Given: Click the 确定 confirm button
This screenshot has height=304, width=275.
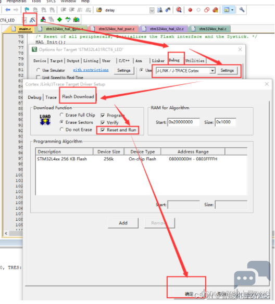Looking at the screenshot, I should 189,294.
